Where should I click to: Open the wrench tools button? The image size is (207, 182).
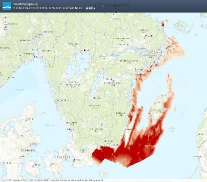coord(5,27)
